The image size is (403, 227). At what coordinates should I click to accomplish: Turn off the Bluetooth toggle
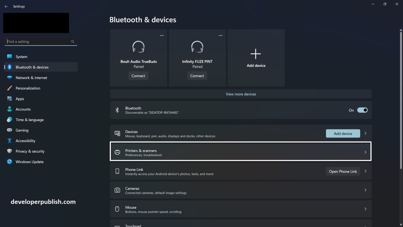tap(362, 110)
